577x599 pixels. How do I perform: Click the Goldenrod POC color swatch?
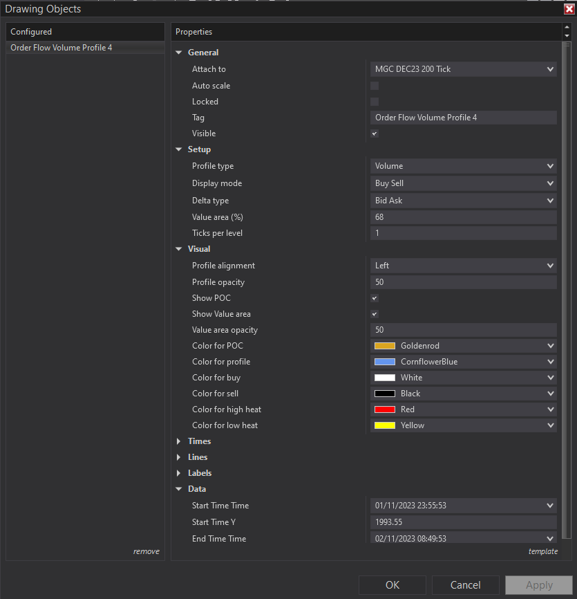(x=385, y=346)
